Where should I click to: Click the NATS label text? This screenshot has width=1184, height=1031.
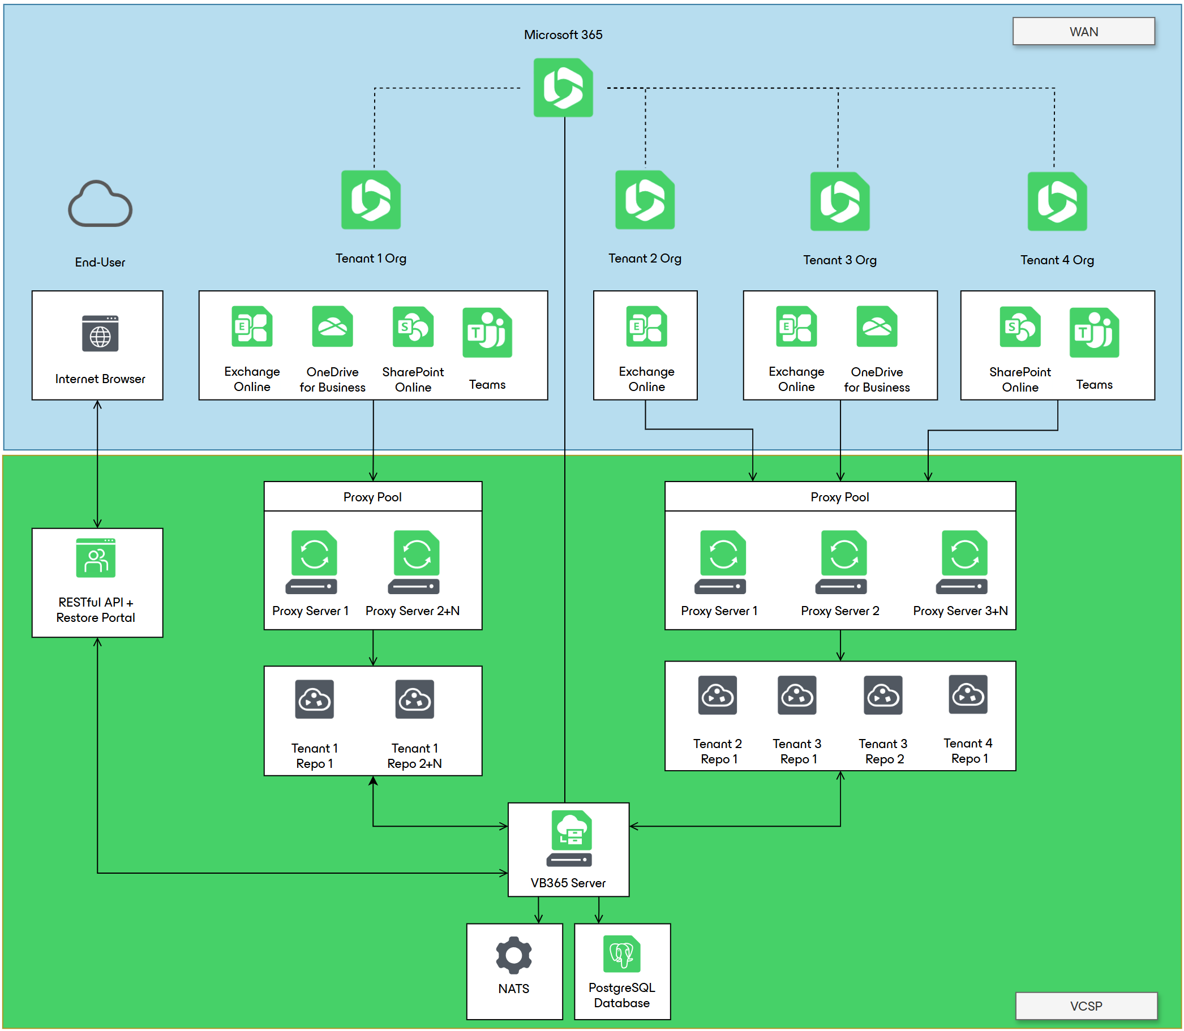[x=513, y=989]
